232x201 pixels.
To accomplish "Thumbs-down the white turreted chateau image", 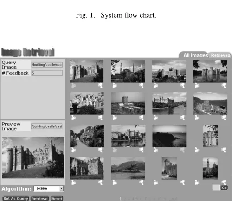I will 100,118.
